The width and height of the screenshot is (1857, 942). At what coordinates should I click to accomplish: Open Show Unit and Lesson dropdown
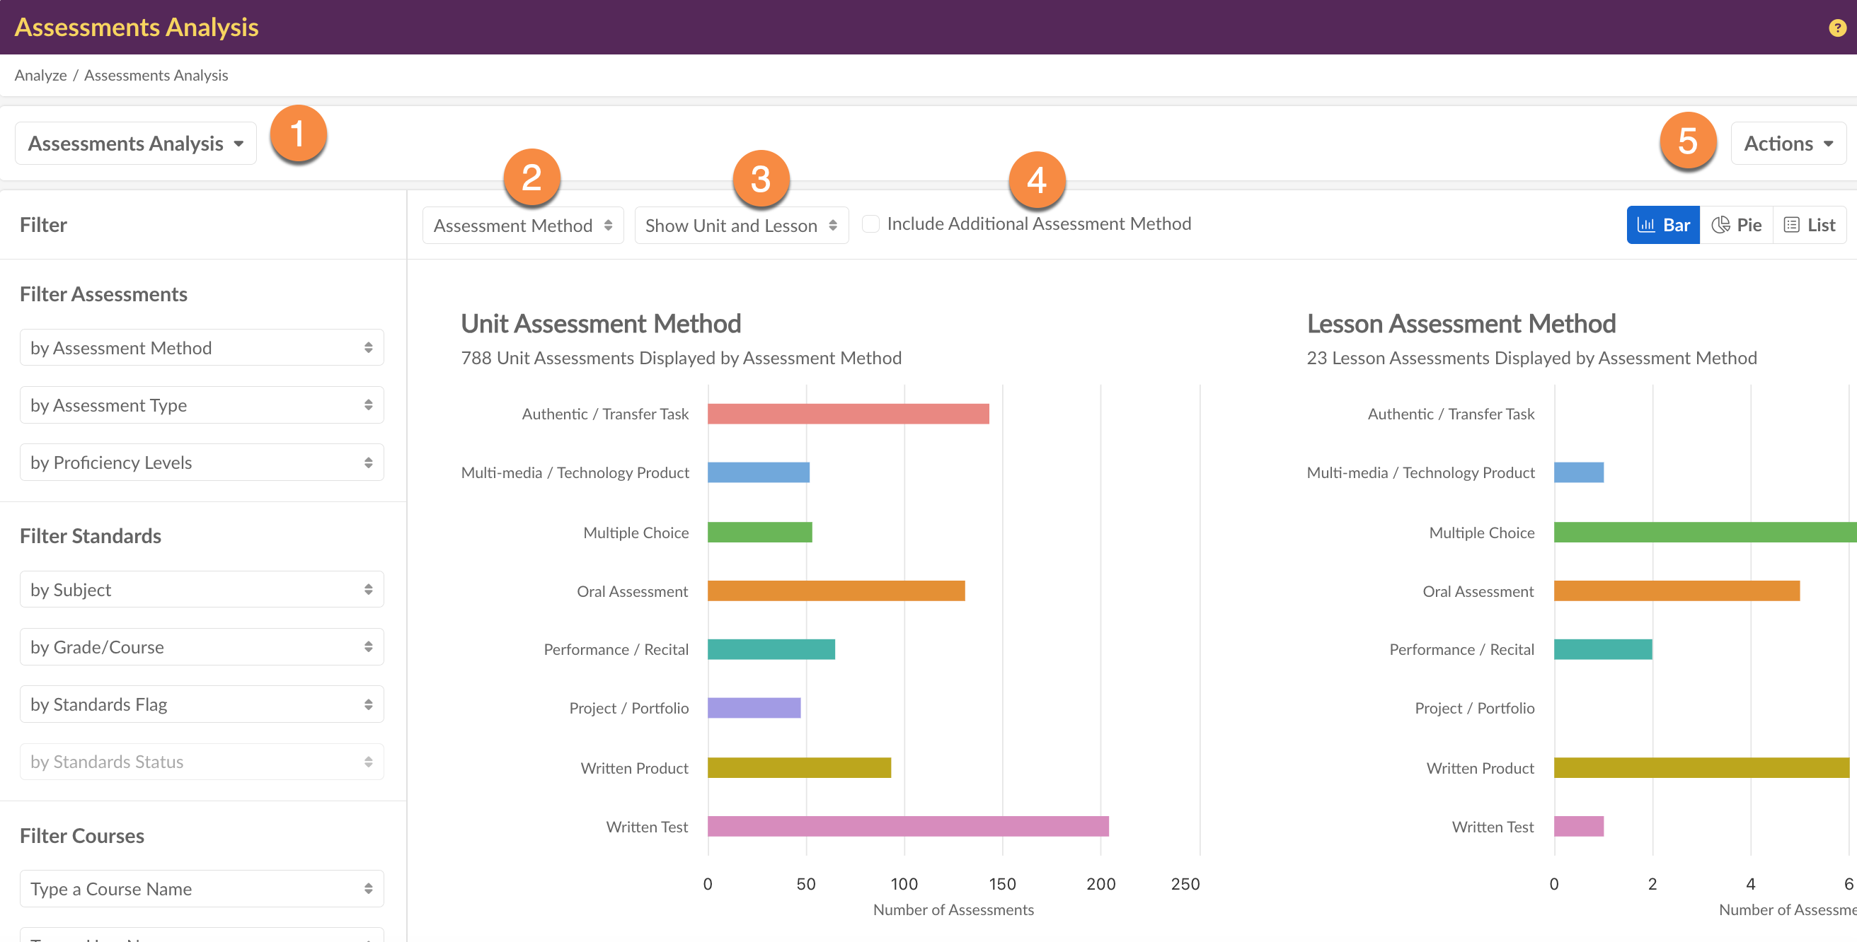pyautogui.click(x=740, y=226)
